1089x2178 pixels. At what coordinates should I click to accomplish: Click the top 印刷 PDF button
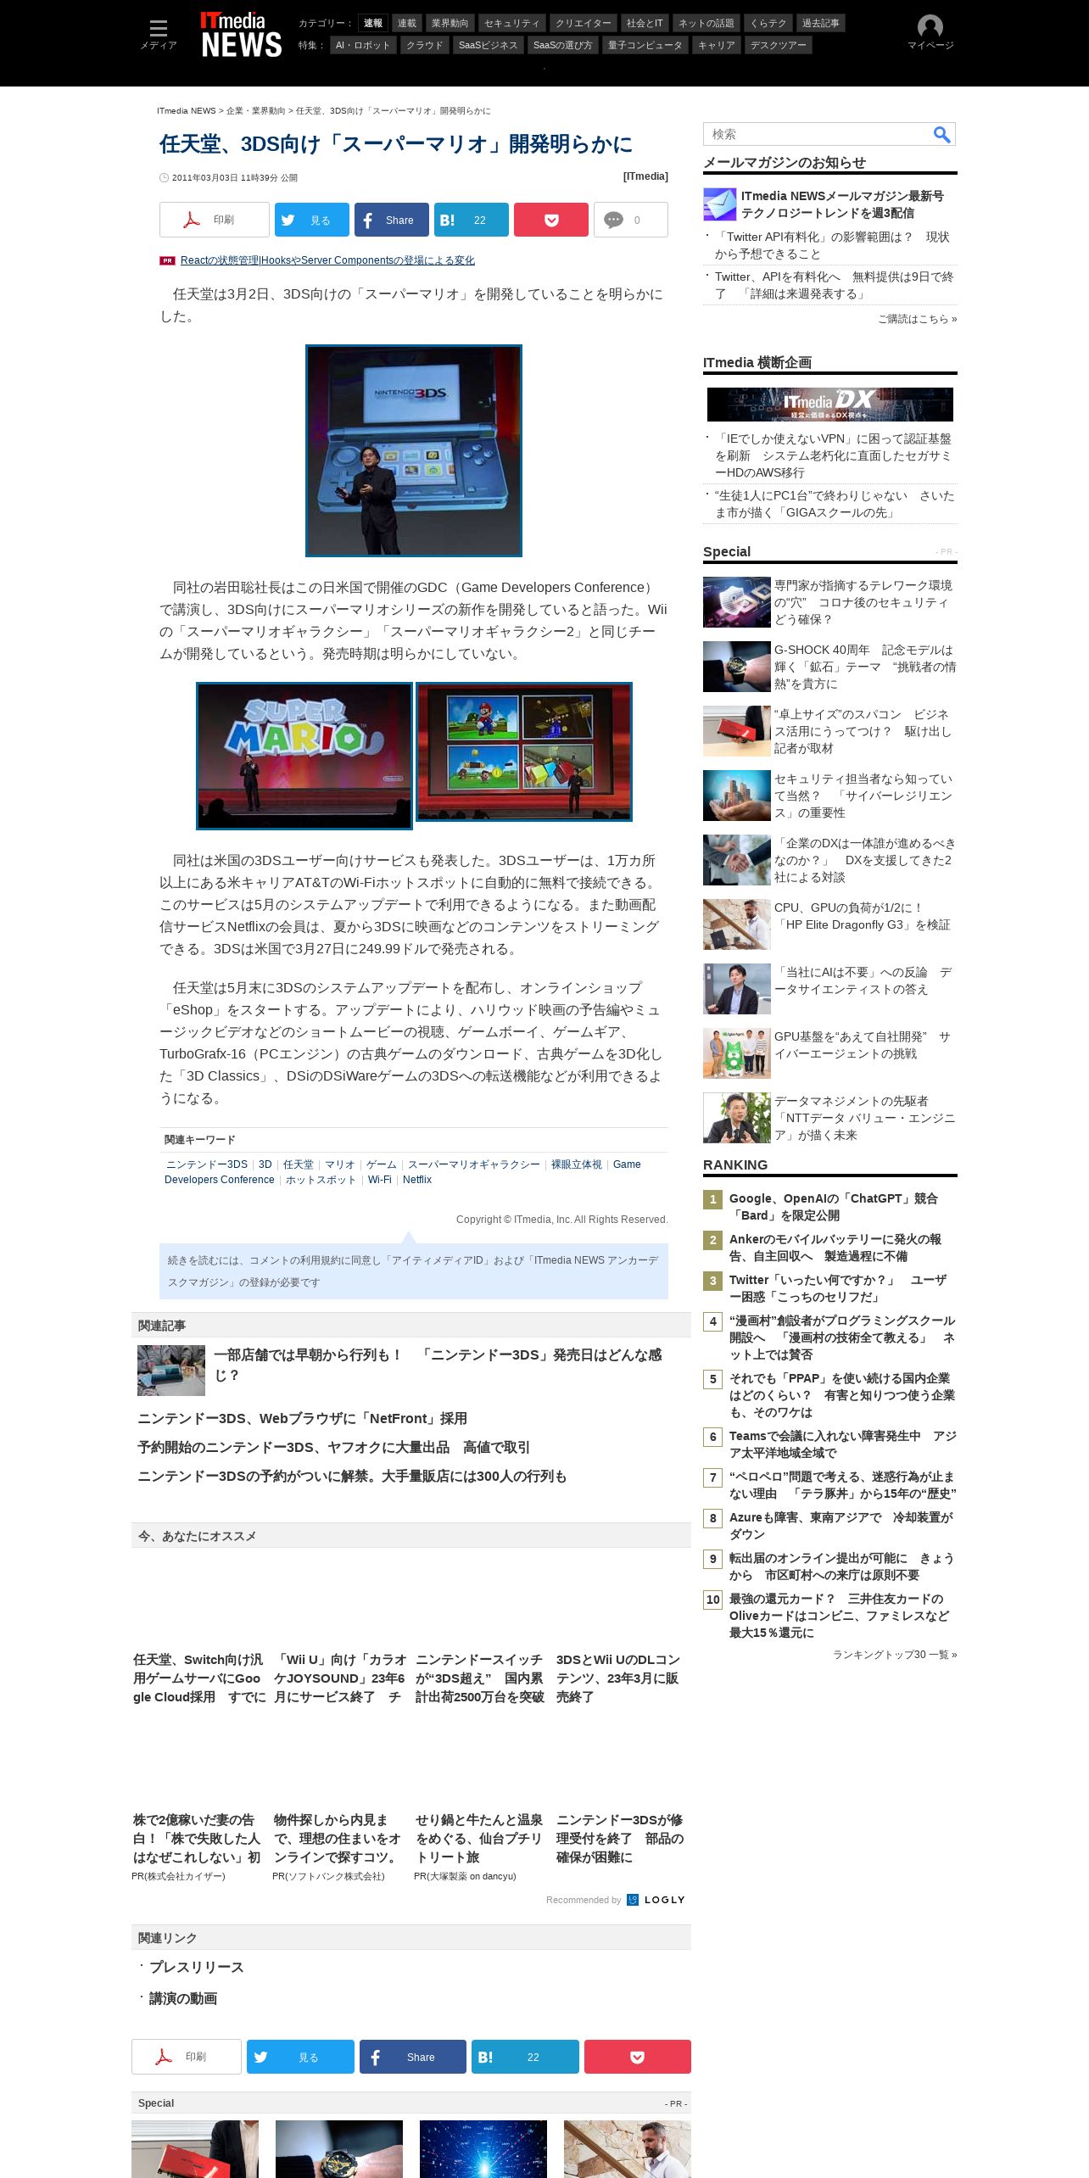point(215,220)
